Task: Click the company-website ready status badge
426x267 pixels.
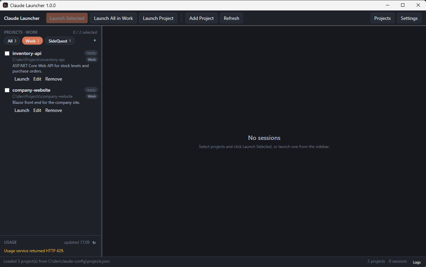Action: point(91,90)
